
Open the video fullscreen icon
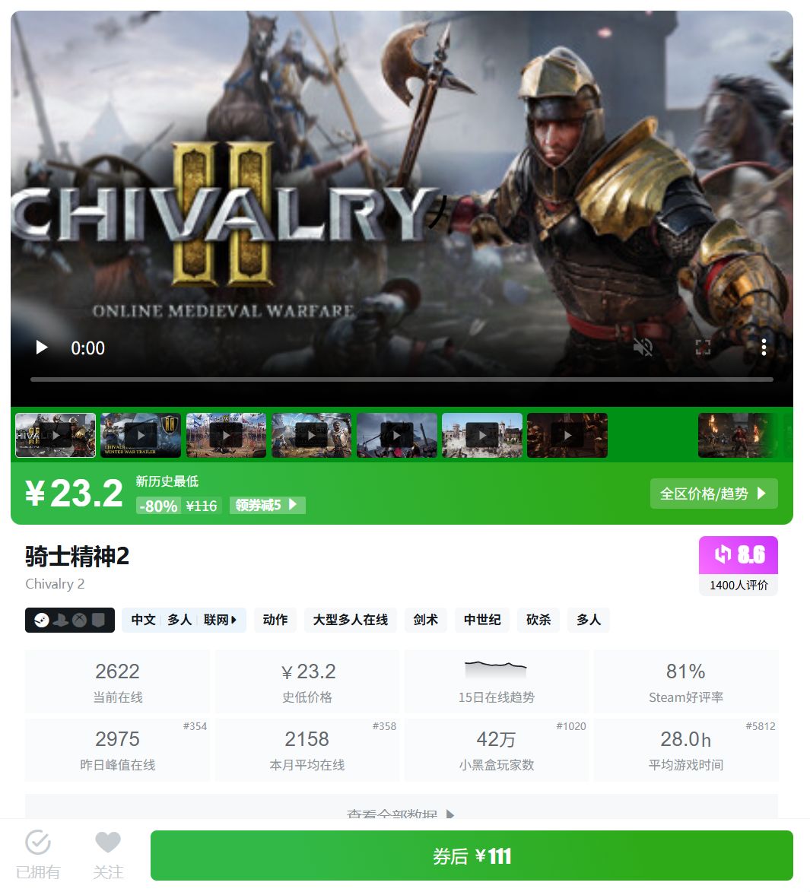tap(703, 347)
